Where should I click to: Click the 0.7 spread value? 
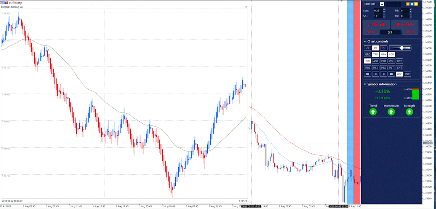pyautogui.click(x=390, y=32)
